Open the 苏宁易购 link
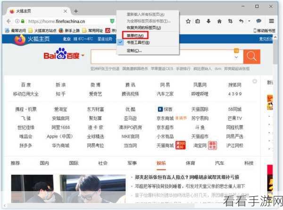Screen dimensions: 283x210 tap(200, 118)
